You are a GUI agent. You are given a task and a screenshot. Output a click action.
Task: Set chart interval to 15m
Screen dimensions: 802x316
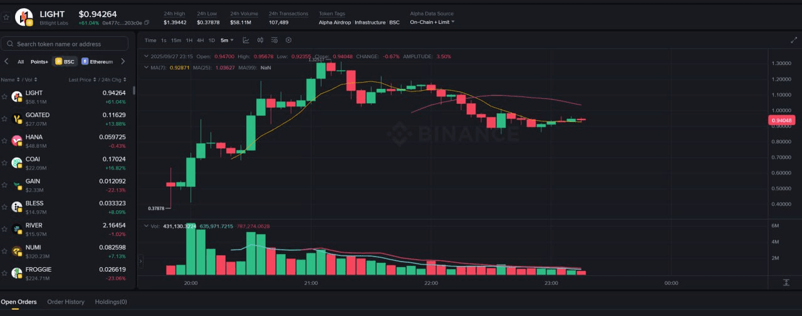176,40
